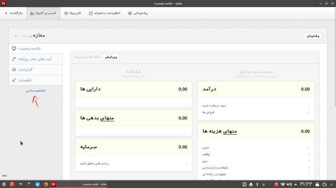Open the کاربرها (Users) tab

pyautogui.click(x=72, y=13)
